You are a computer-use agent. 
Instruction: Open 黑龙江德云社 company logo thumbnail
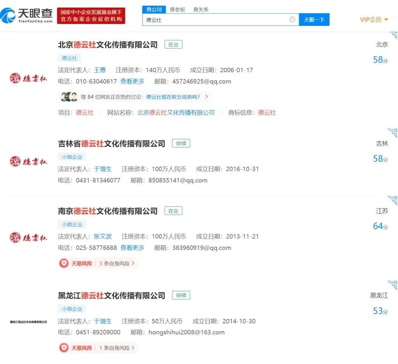click(28, 322)
